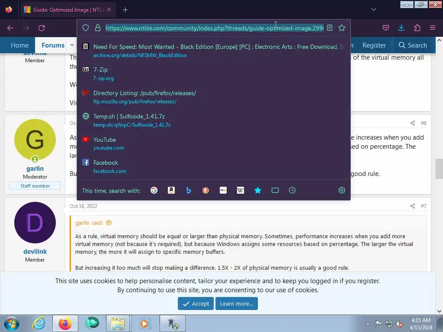The image size is (443, 332).
Task: Reload the current page
Action: pyautogui.click(x=42, y=28)
